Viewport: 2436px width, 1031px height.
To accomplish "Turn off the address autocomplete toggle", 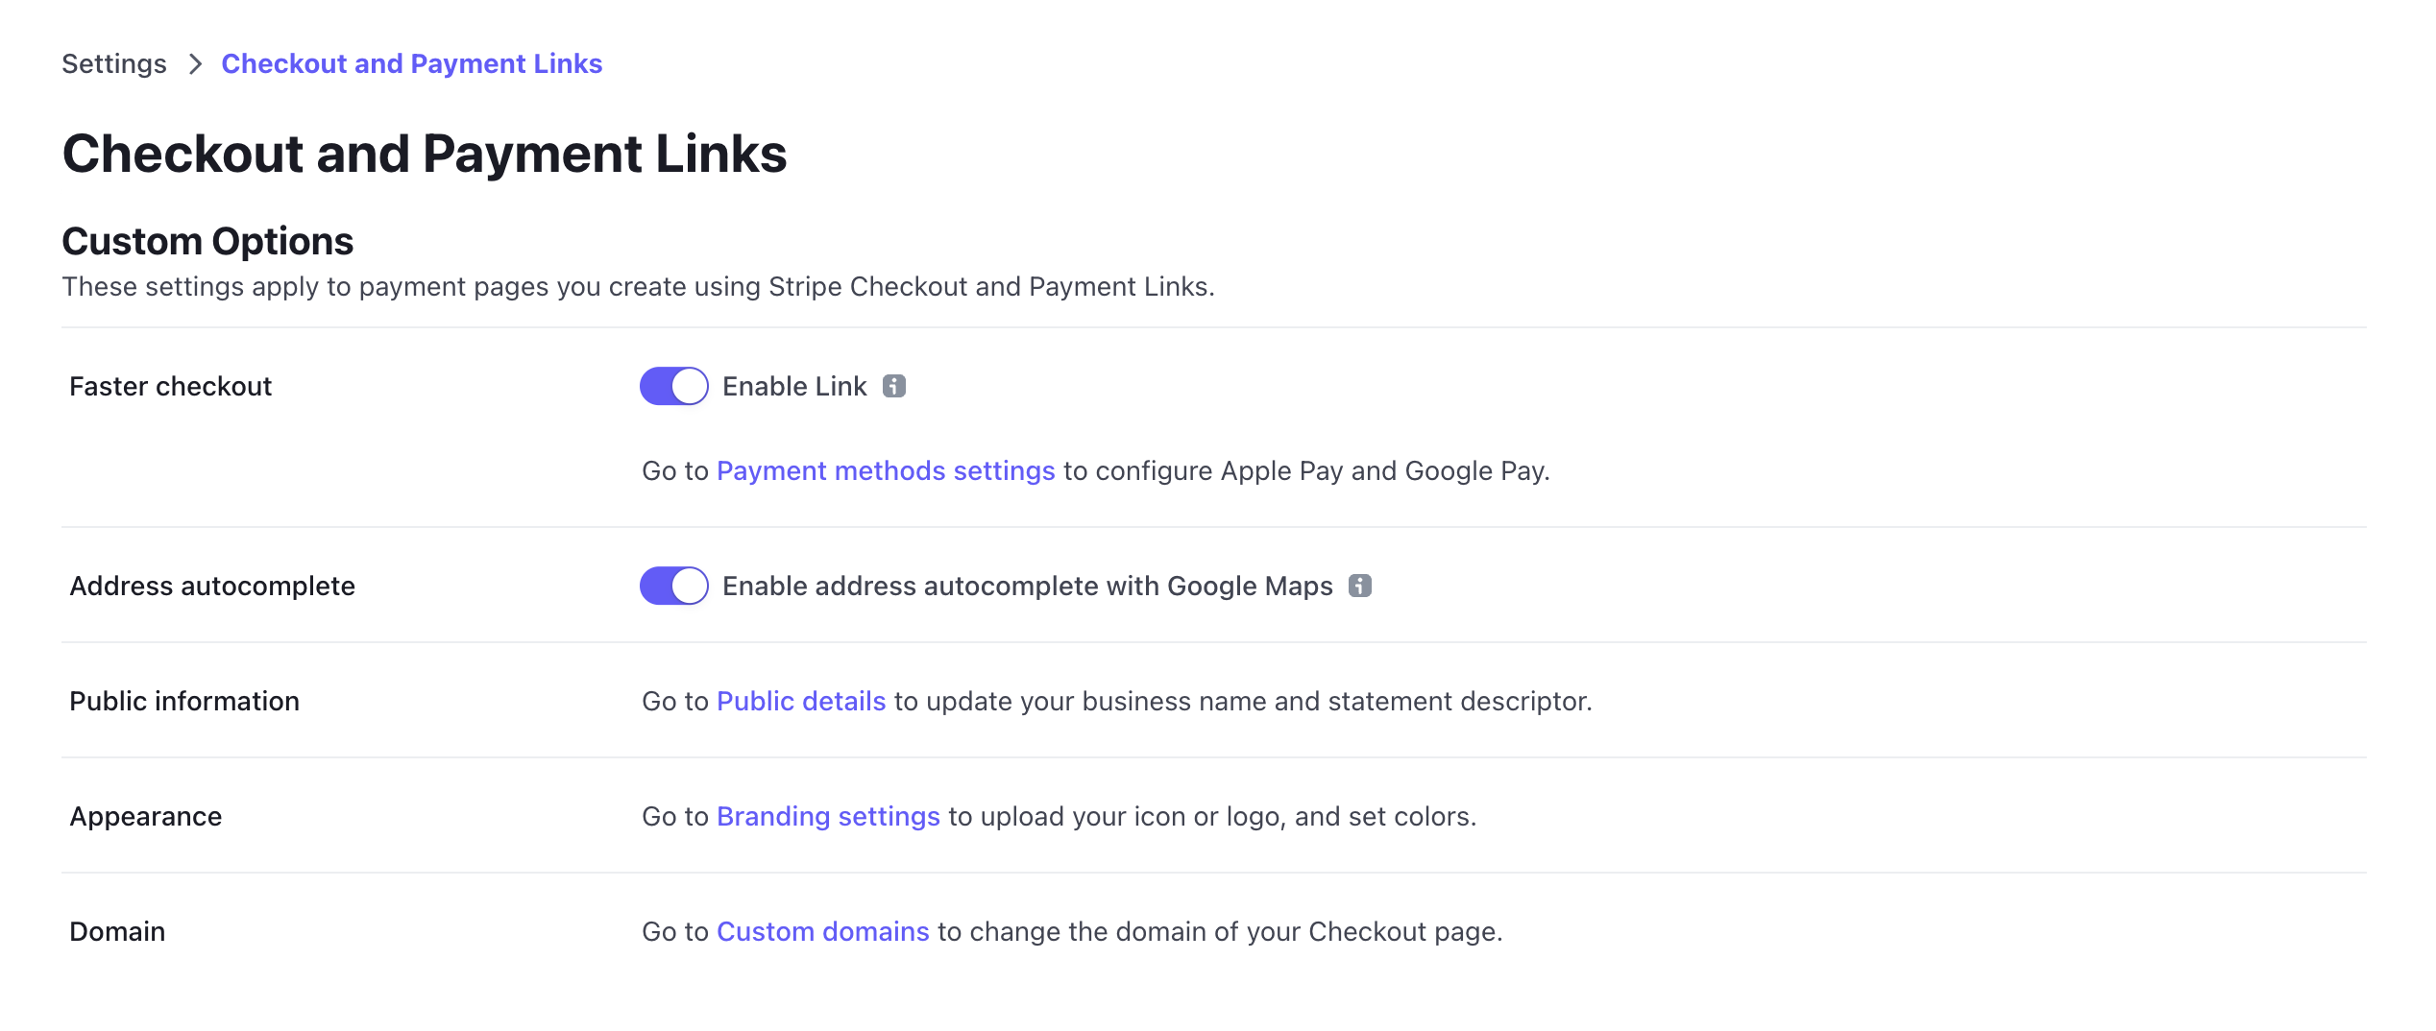I will click(674, 586).
